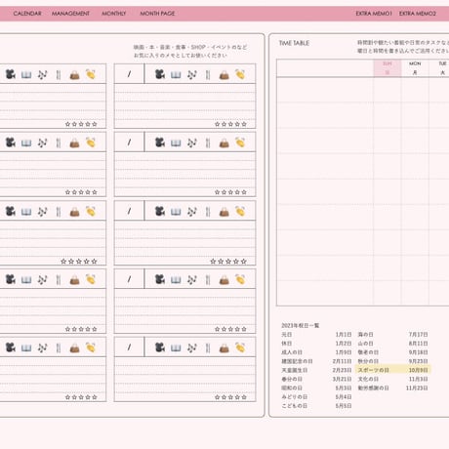This screenshot has width=449, height=449.
Task: Tap music notes icon in bottom right-column memo card
Action: click(192, 348)
